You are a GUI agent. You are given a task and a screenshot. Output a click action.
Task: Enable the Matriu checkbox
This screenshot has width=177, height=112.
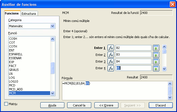pyautogui.click(x=6, y=104)
